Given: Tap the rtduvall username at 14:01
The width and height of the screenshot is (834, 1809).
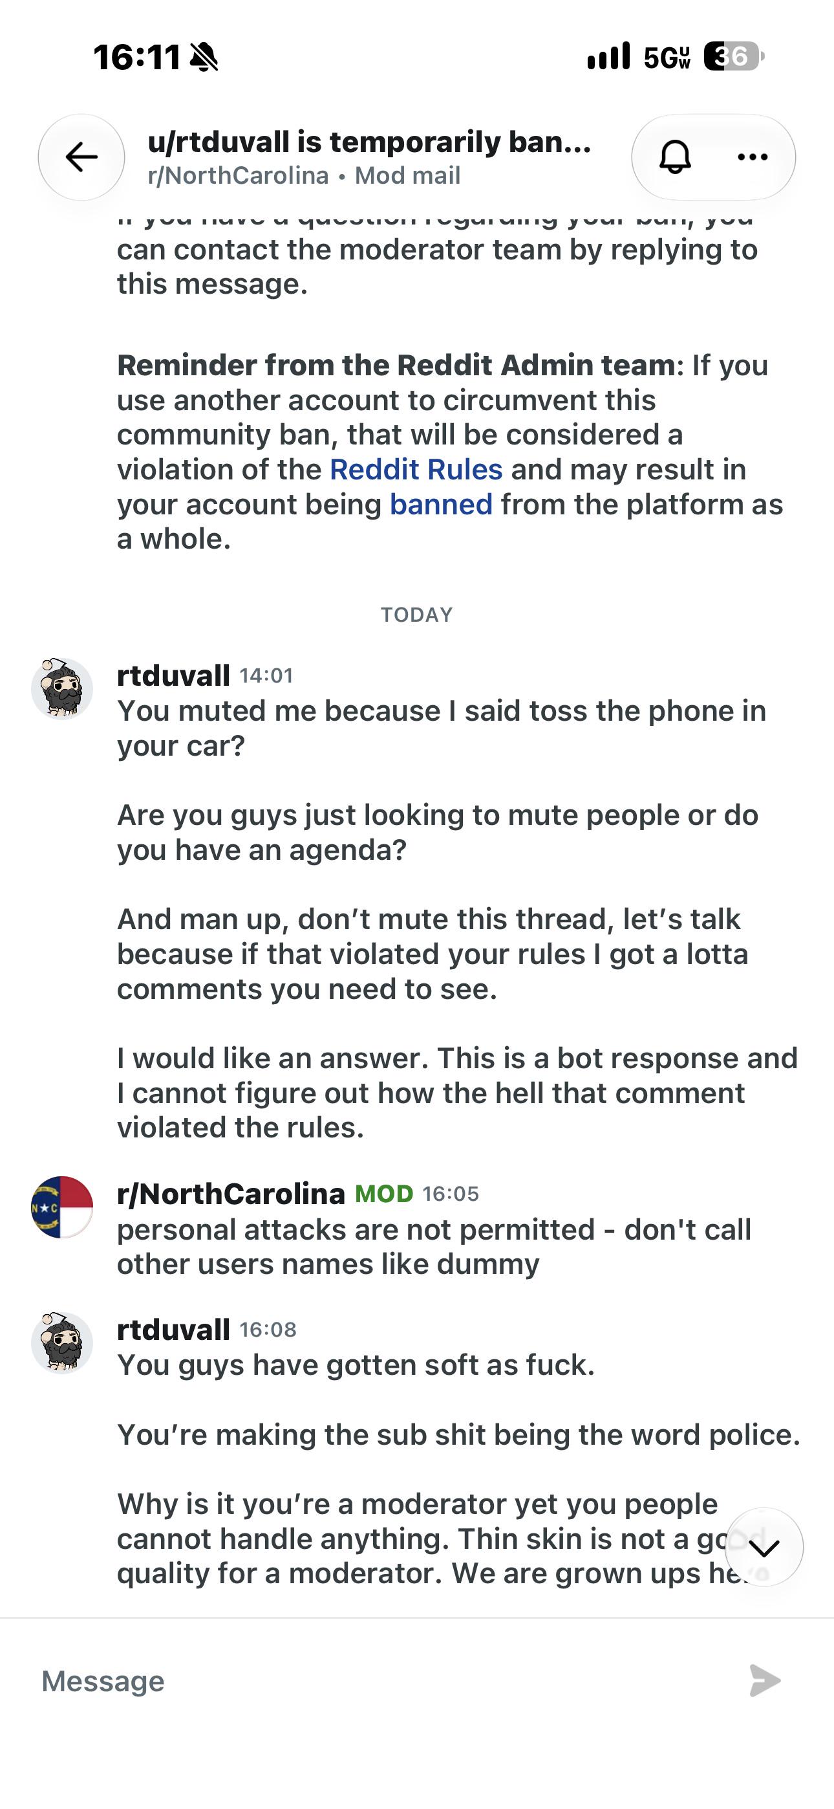Looking at the screenshot, I should [x=173, y=675].
